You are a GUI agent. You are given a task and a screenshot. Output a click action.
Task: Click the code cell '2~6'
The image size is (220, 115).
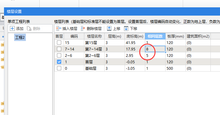pos(74,55)
